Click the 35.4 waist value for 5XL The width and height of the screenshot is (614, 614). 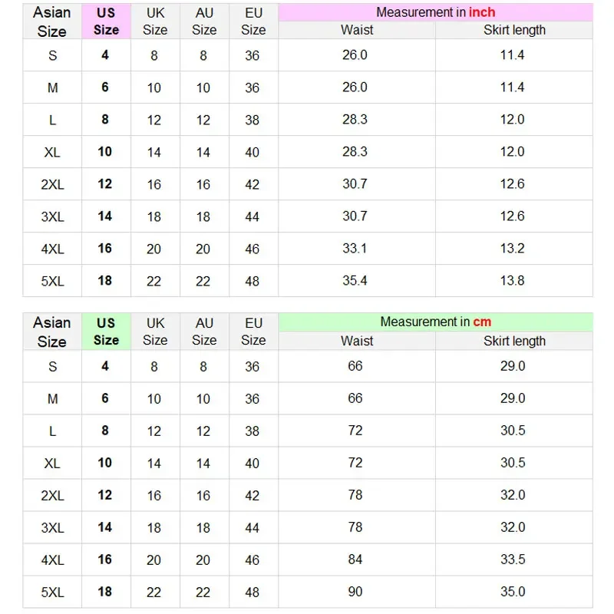pos(355,280)
